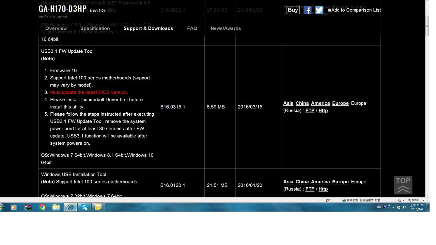Click the Twitter share icon
436x245 pixels.
(x=319, y=10)
